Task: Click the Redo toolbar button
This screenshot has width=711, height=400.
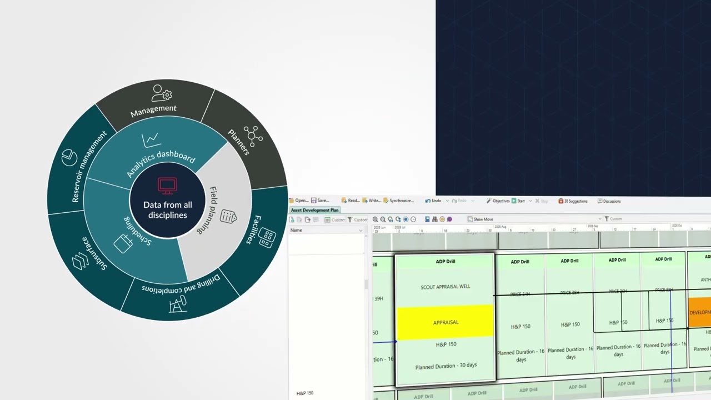Action: pos(458,201)
